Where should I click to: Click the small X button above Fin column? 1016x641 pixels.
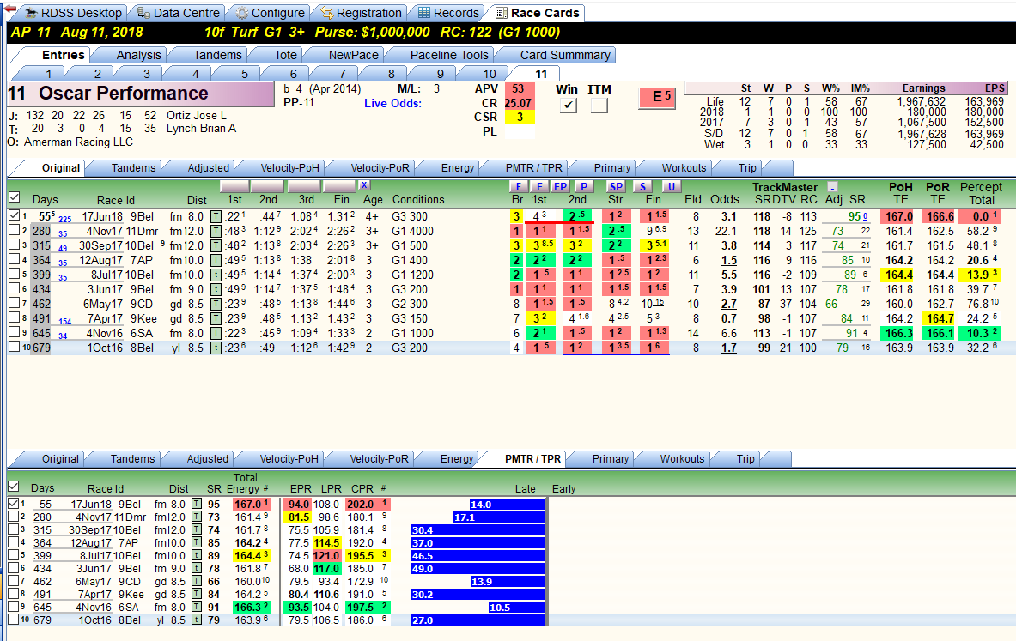365,185
